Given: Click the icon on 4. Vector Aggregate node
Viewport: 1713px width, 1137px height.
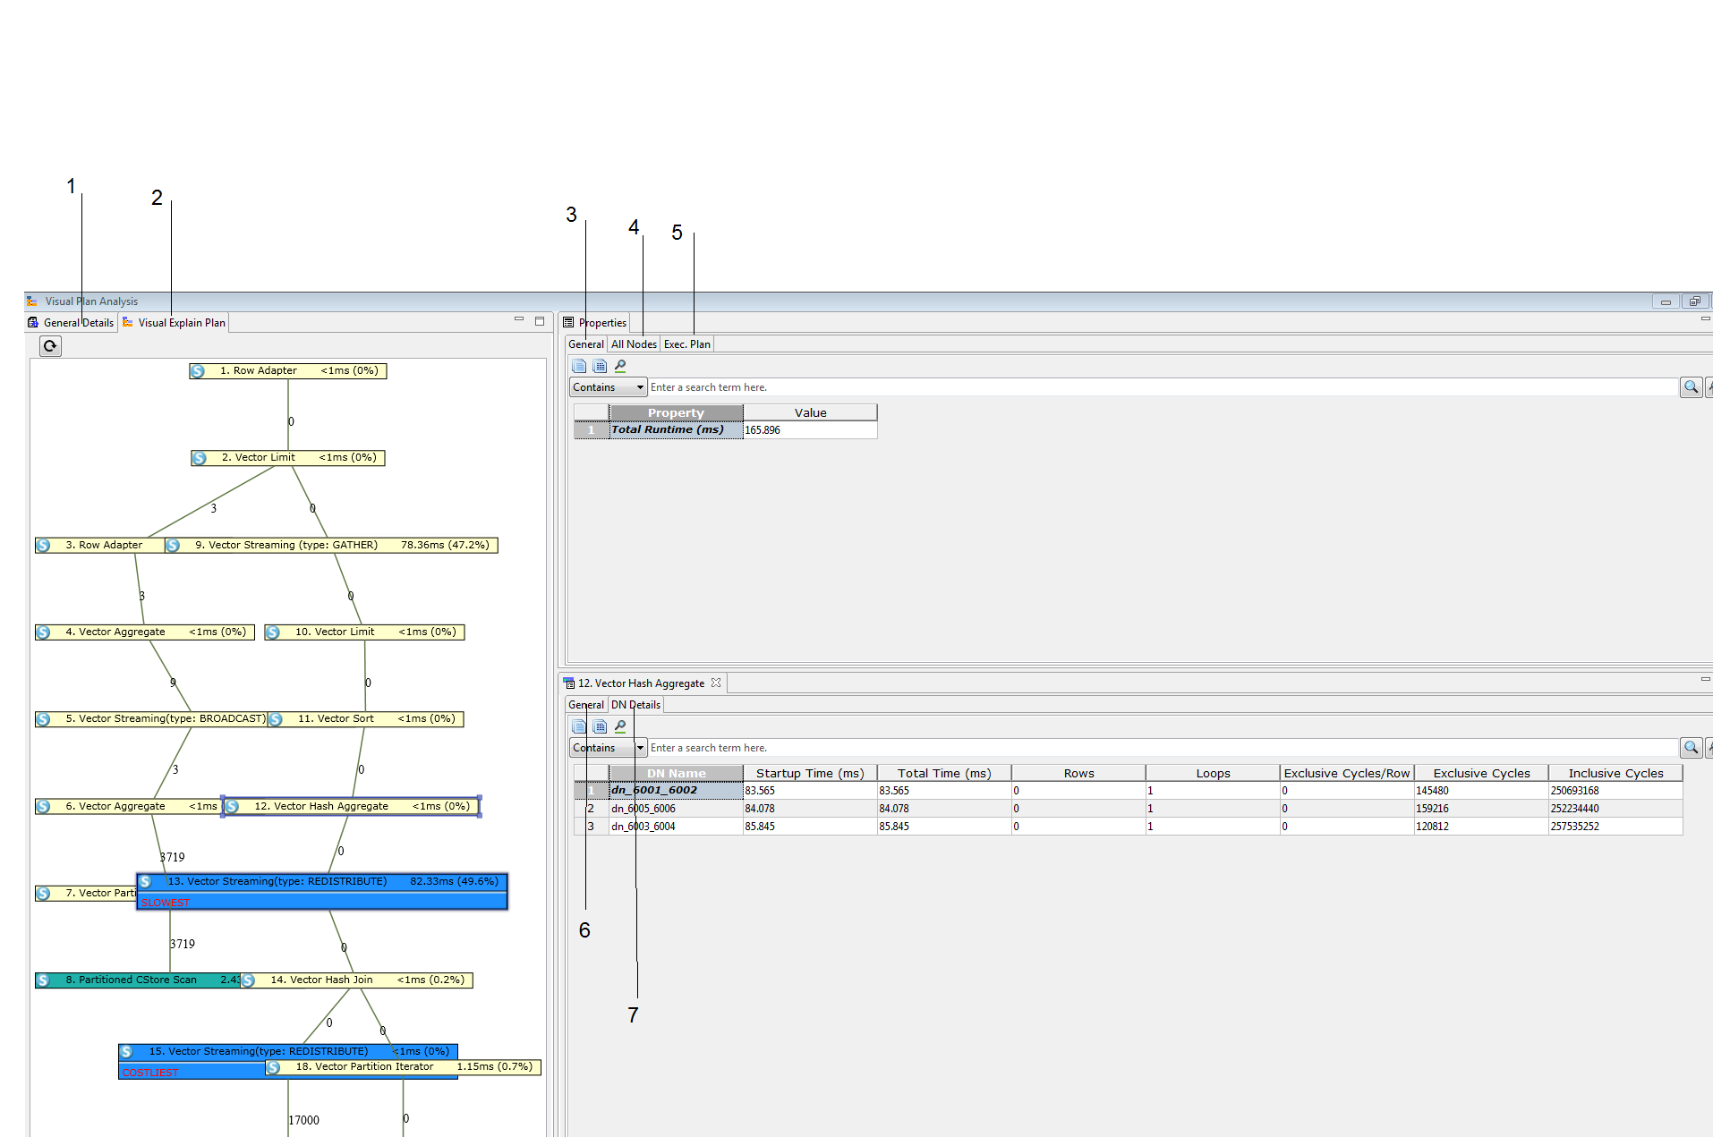Looking at the screenshot, I should point(43,632).
